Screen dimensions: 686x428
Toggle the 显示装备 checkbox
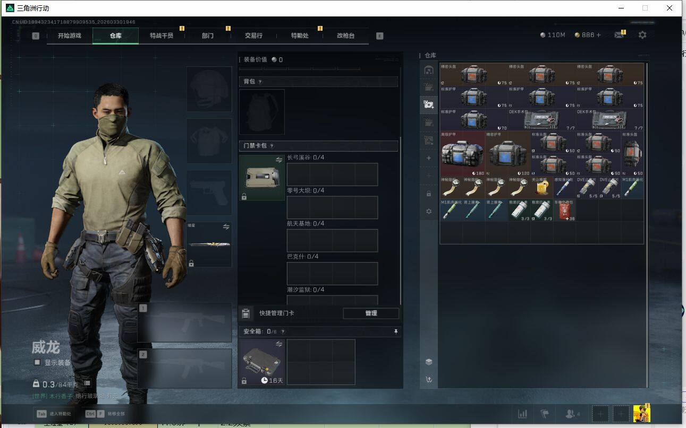click(x=37, y=362)
